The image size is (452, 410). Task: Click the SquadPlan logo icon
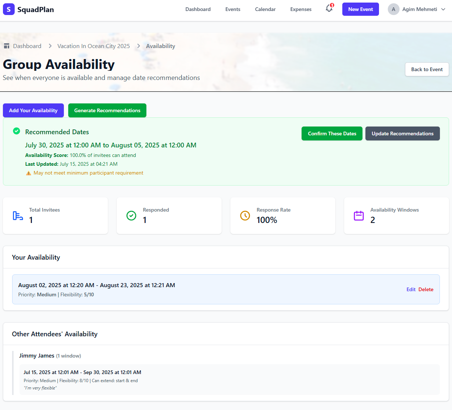[x=8, y=9]
